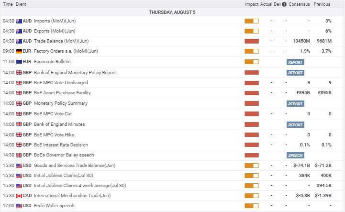Click the EU flag beside Economic Bulletin
Screen dimensions: 345x212
coord(19,62)
